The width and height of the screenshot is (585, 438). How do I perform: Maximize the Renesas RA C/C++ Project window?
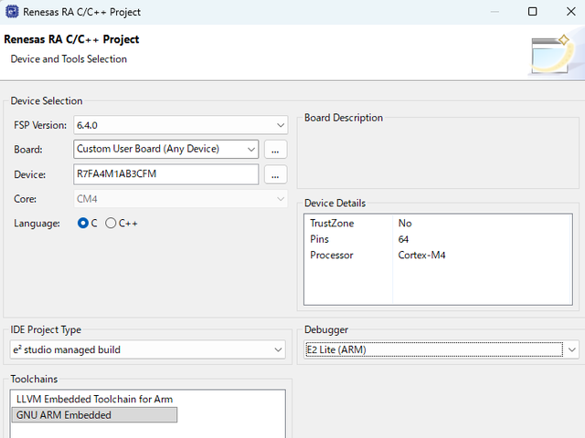click(x=532, y=12)
